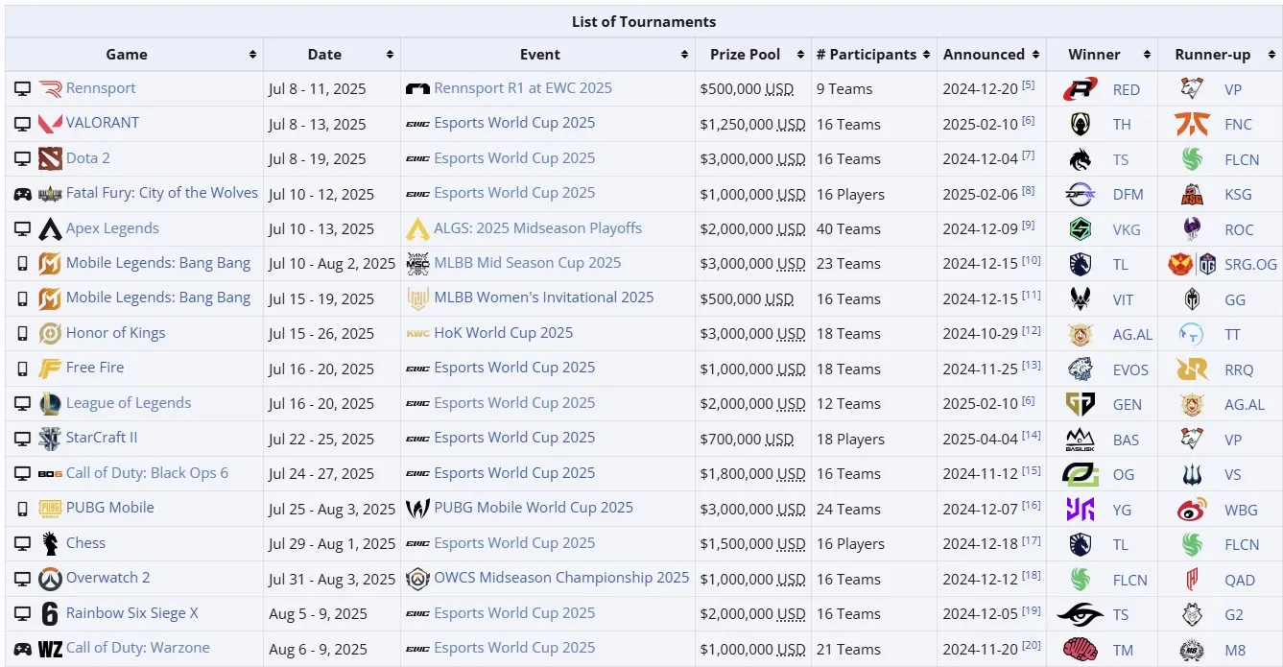
Task: Sort table by Runner-up column
Action: (x=1271, y=55)
